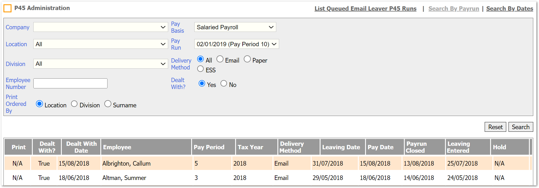Select the Albrighton, Callum row
The image size is (539, 188).
coord(126,163)
